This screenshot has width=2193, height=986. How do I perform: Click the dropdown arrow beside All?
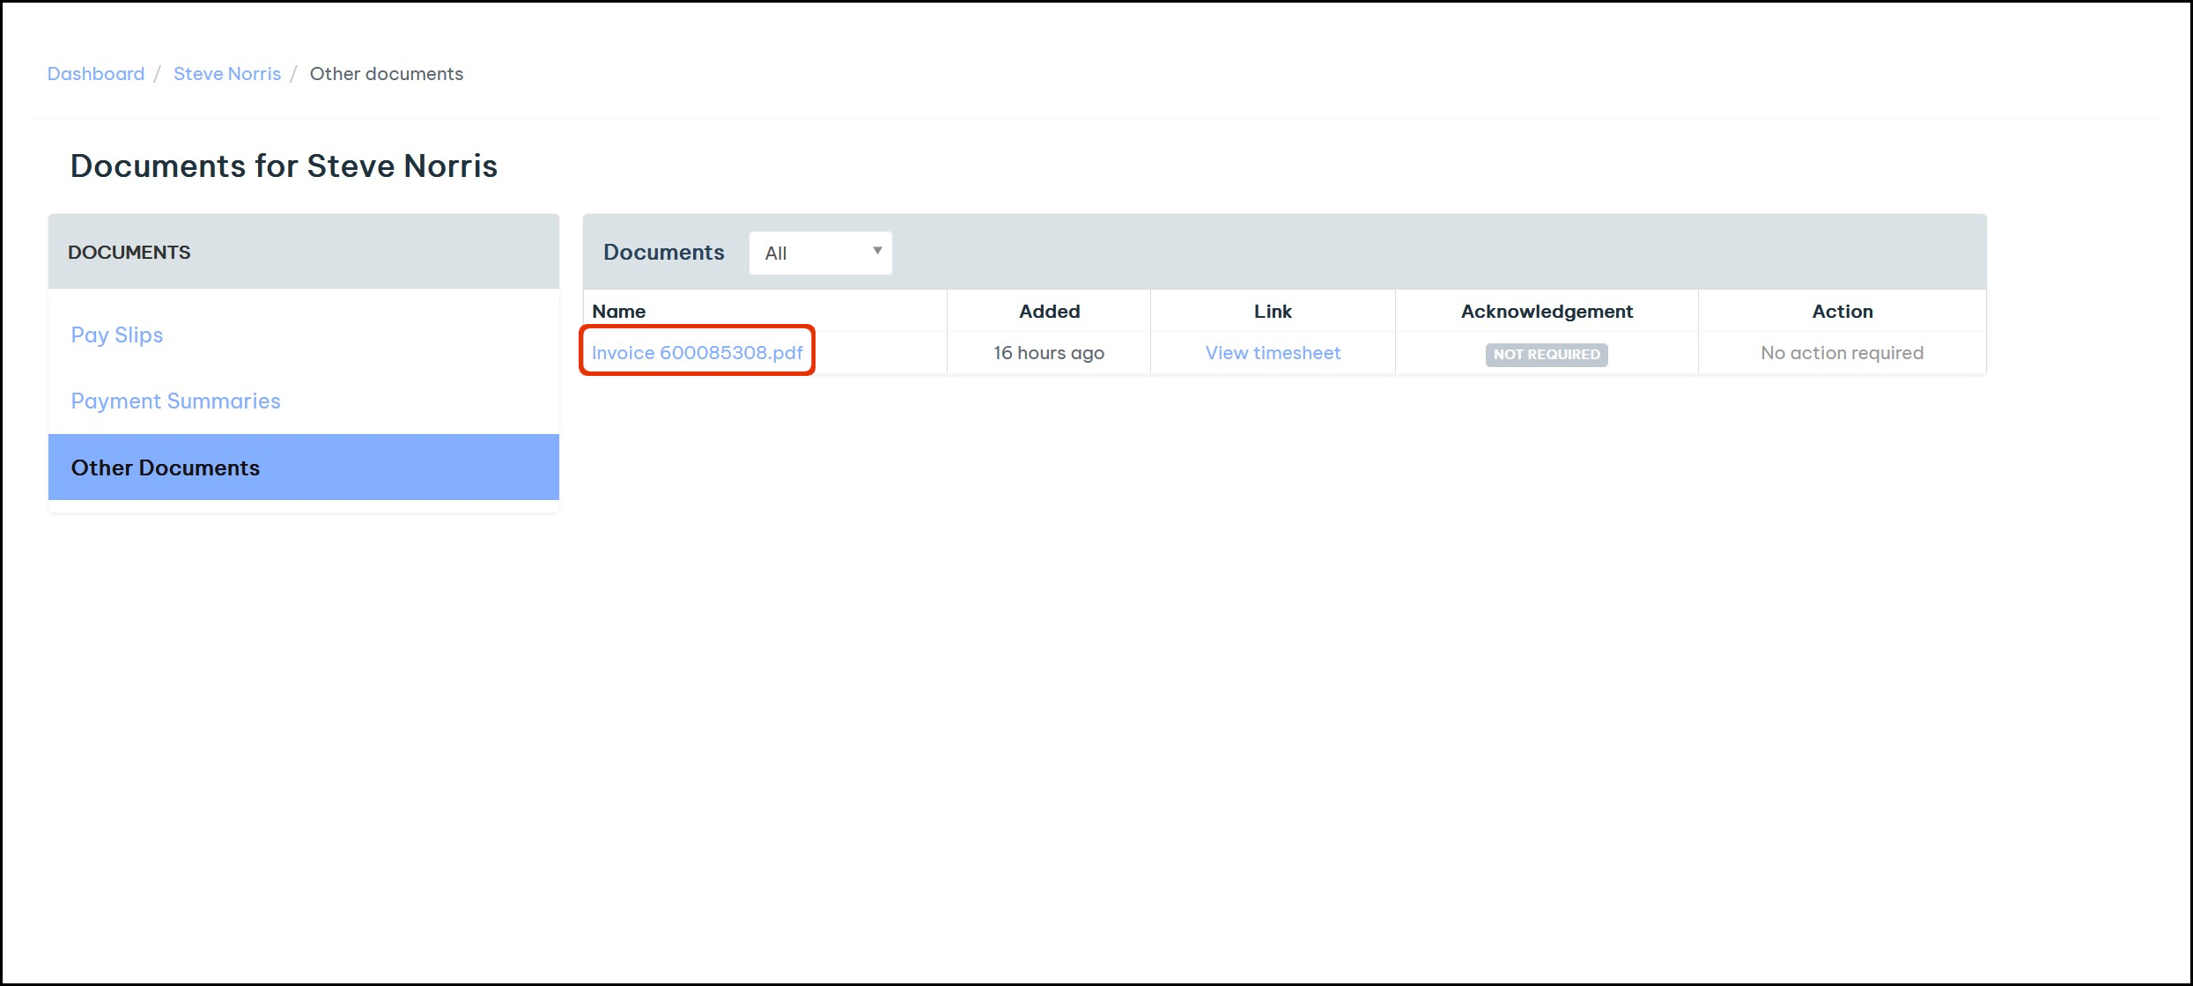pos(877,251)
